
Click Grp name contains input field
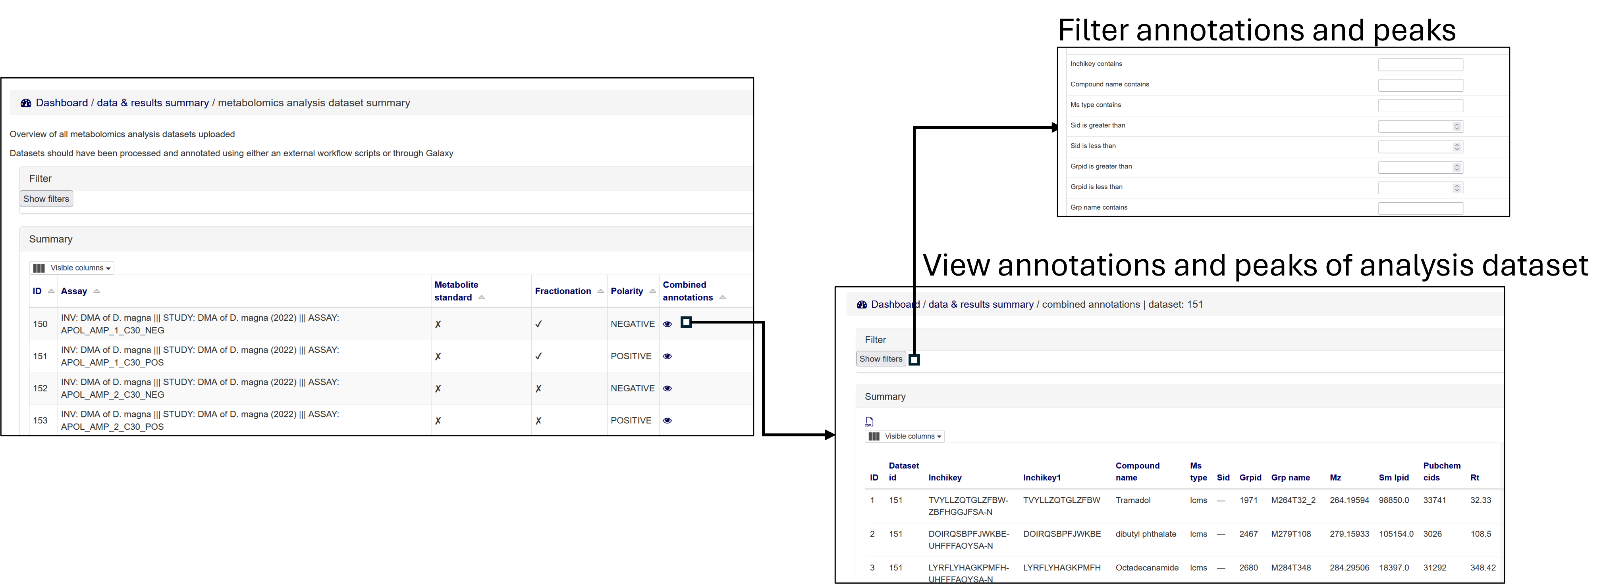pos(1420,208)
